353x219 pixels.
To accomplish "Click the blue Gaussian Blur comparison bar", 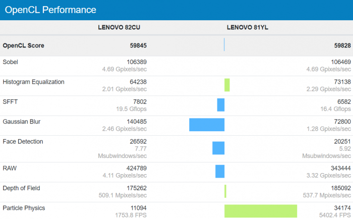I will (207, 125).
